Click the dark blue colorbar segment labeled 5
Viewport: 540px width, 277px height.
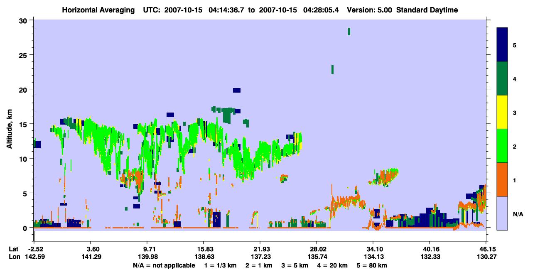[502, 45]
